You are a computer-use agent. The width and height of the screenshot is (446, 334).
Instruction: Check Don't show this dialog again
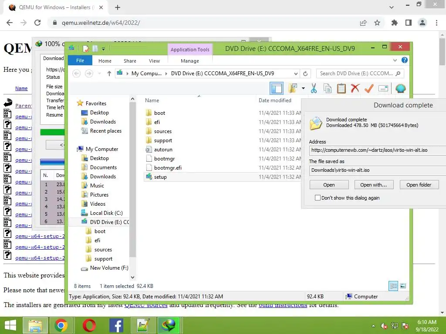(x=318, y=198)
